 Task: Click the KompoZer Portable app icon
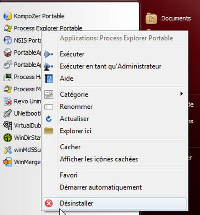[x=8, y=16]
